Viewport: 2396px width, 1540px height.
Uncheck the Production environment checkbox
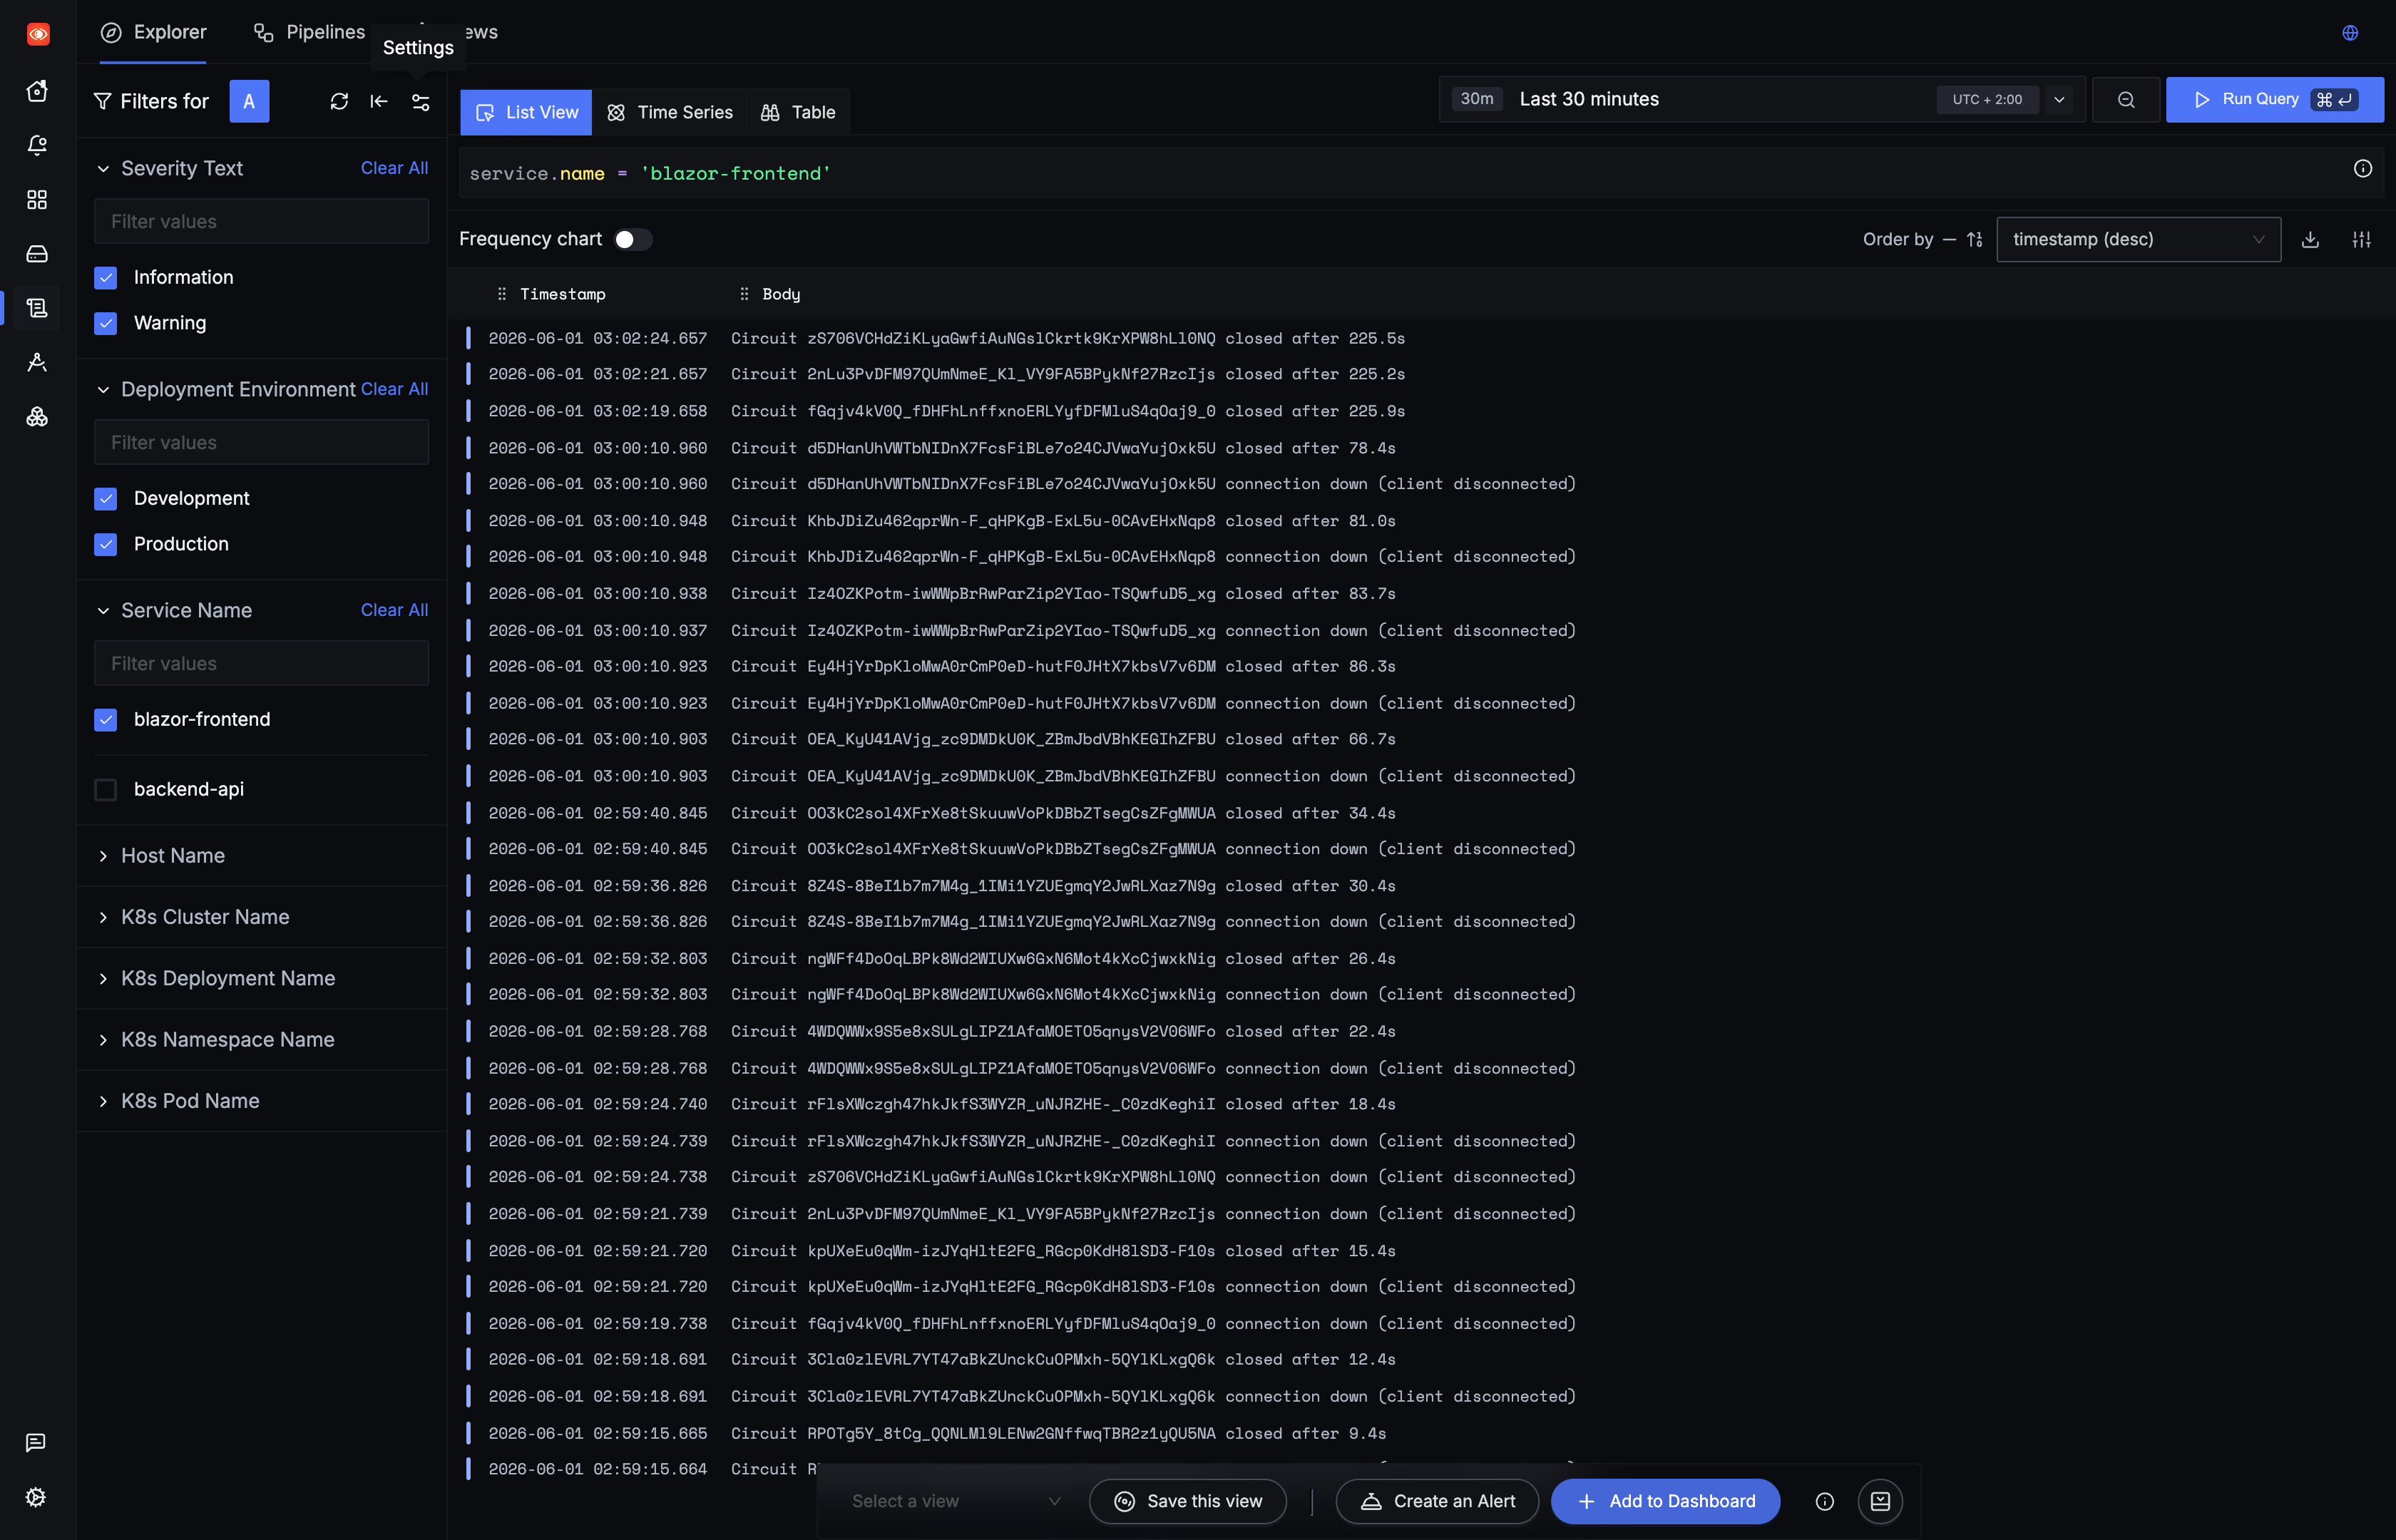106,544
